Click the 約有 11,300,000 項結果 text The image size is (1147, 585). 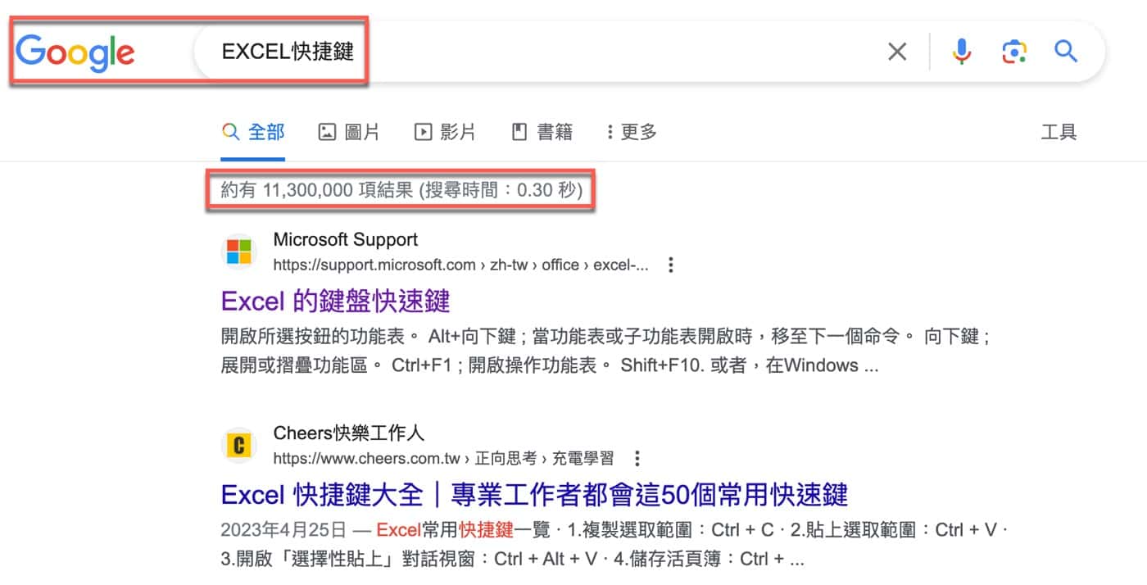tap(401, 191)
